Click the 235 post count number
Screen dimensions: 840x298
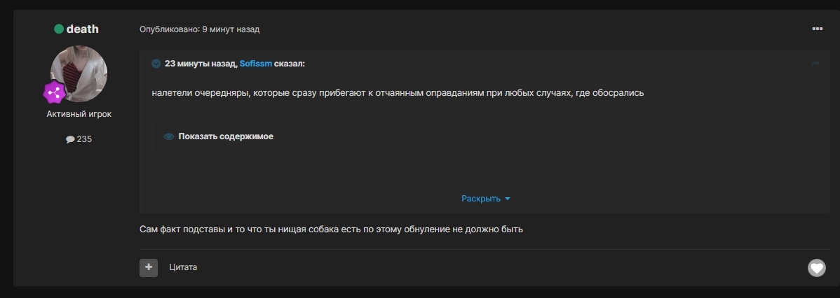[84, 139]
